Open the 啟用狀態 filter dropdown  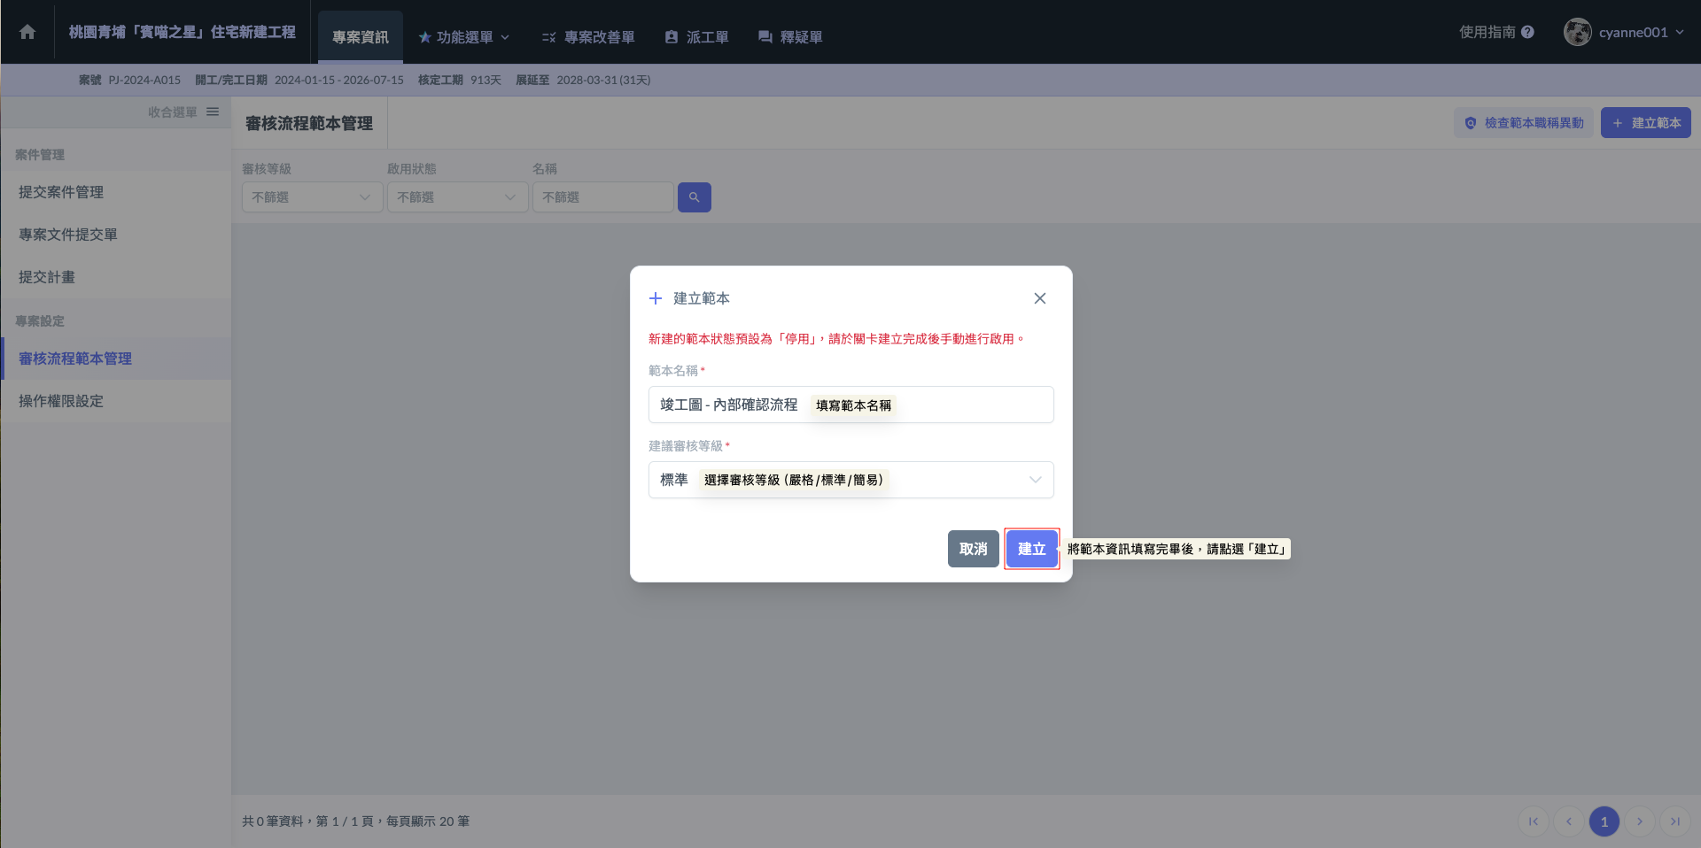458,197
